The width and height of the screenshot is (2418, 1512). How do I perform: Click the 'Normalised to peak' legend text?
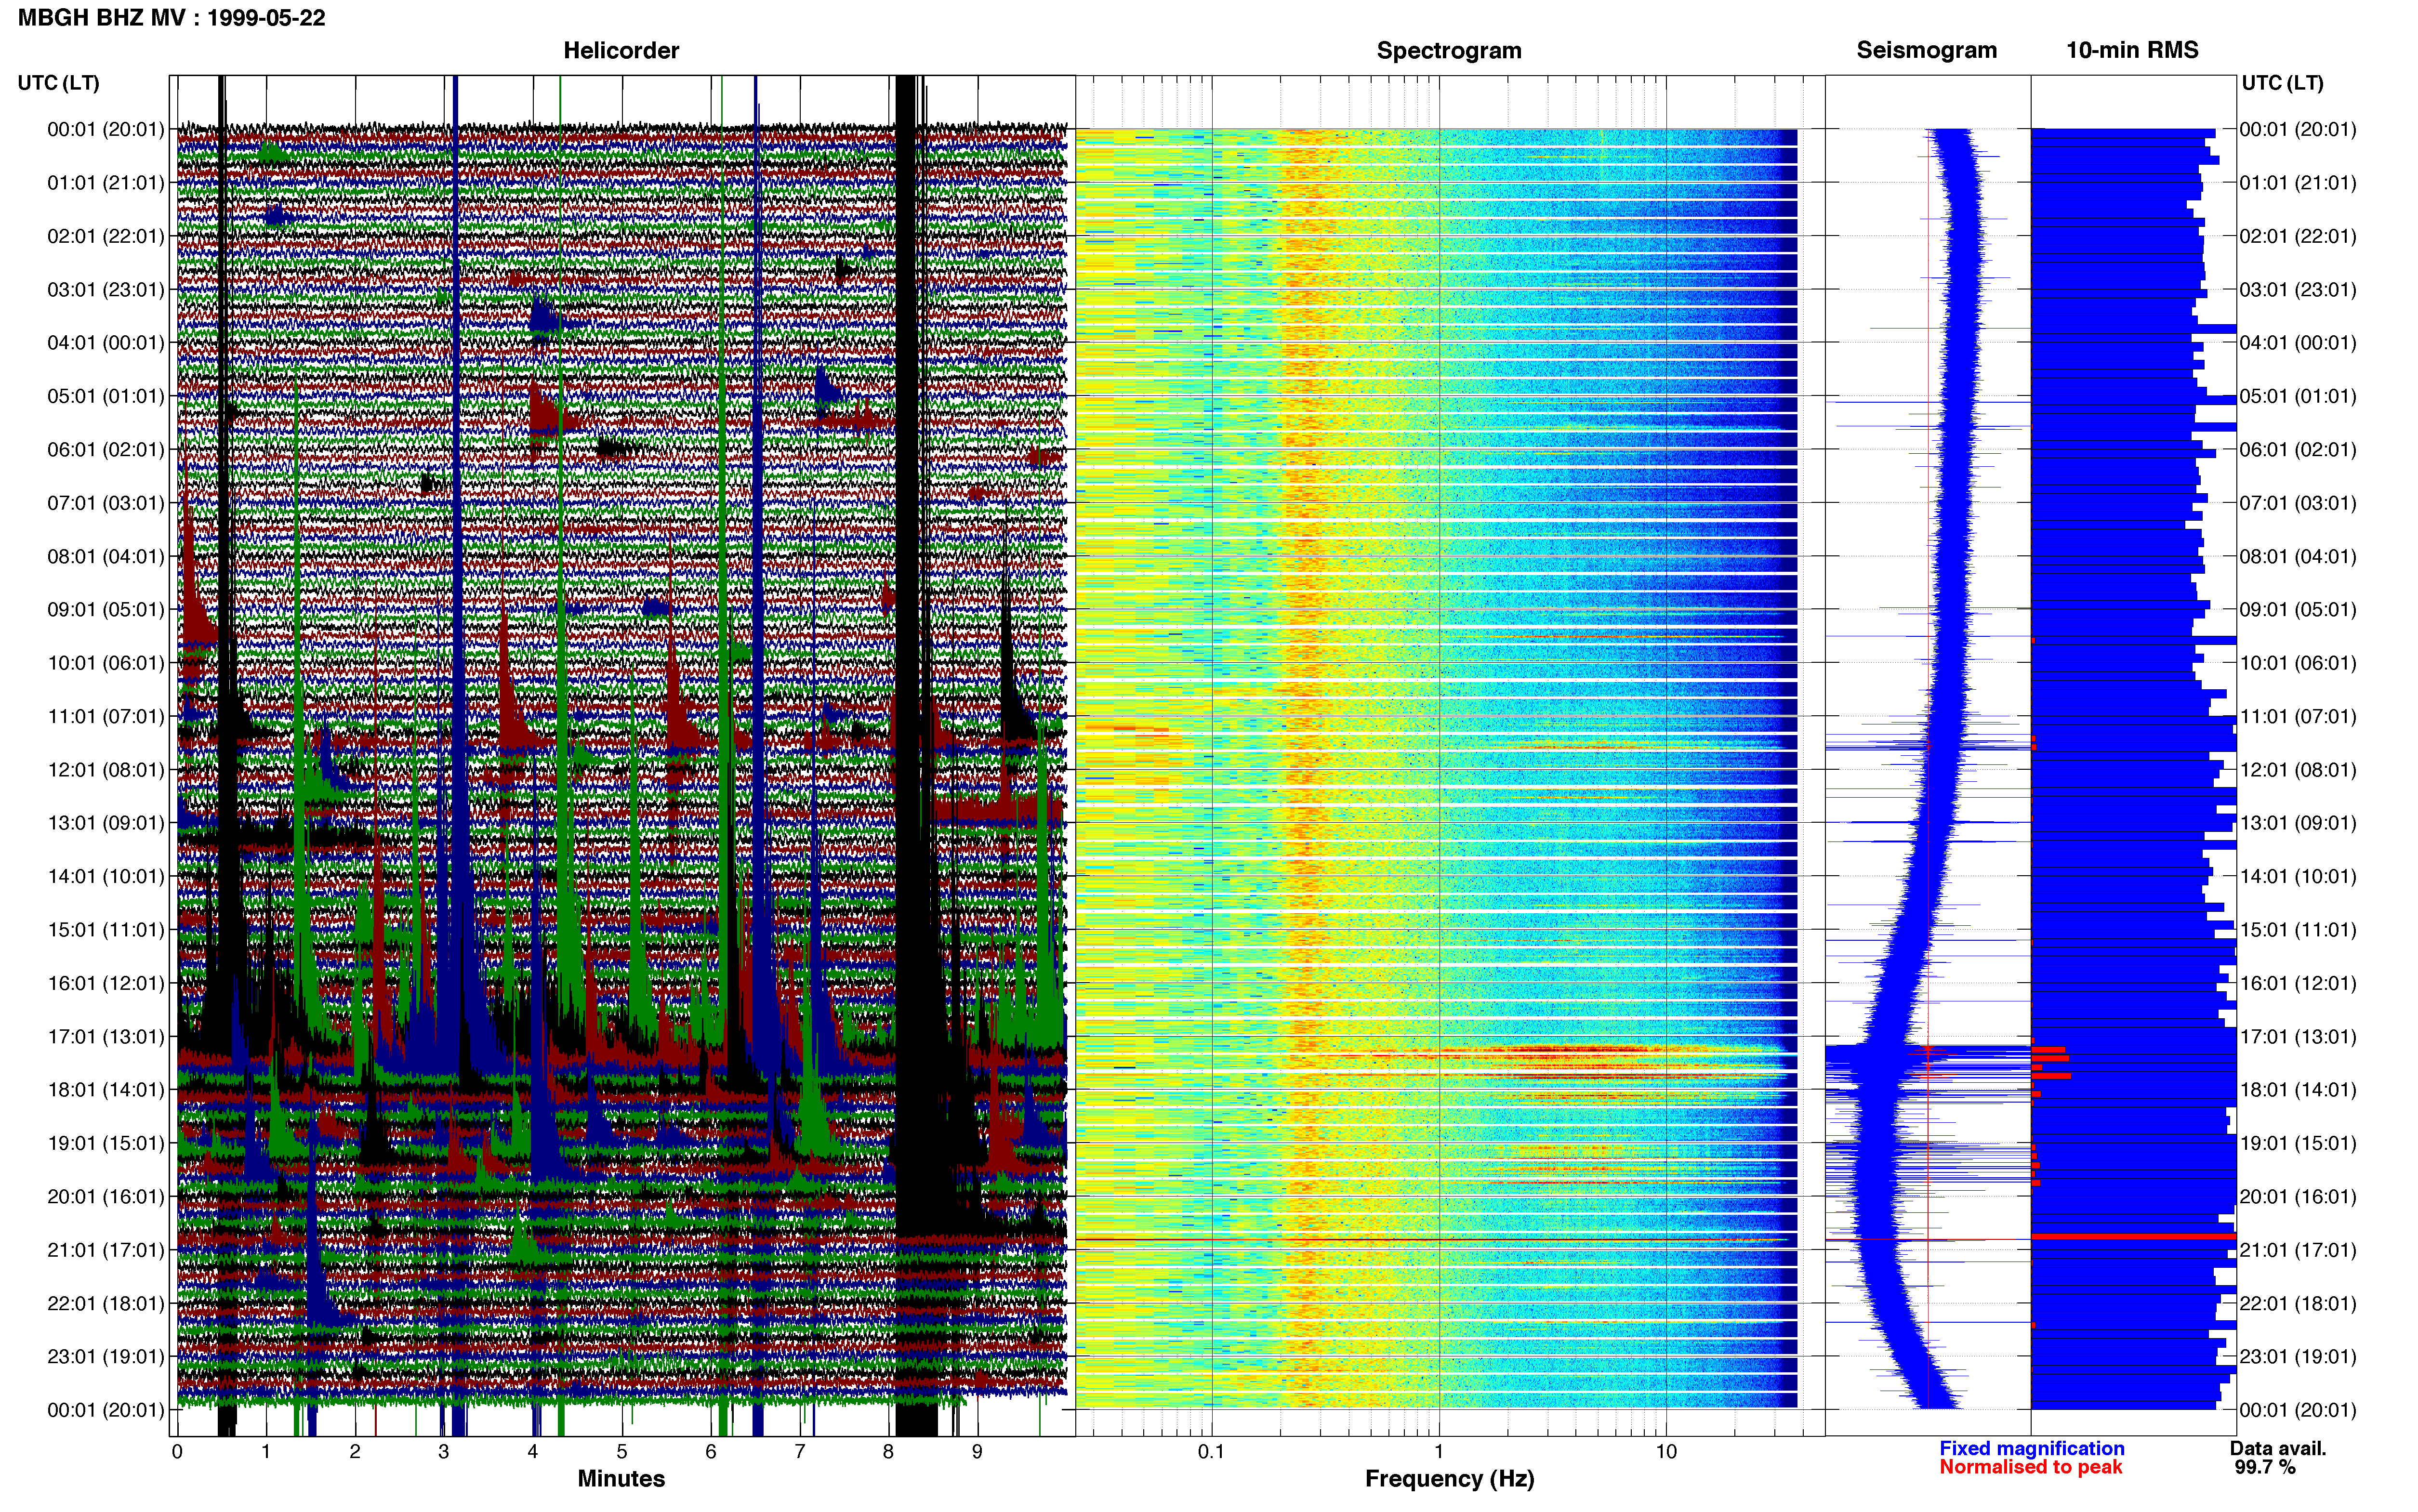[2030, 1468]
